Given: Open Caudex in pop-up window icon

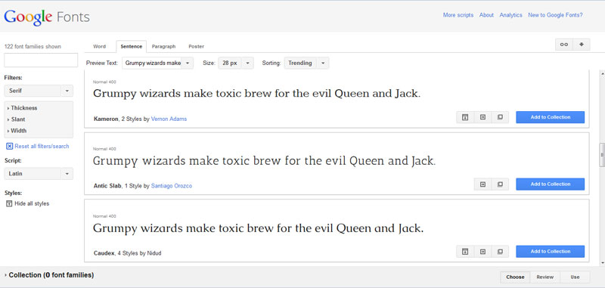Looking at the screenshot, I should pyautogui.click(x=500, y=252).
